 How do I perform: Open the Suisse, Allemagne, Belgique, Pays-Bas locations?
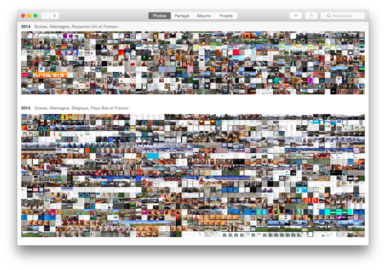(x=81, y=108)
